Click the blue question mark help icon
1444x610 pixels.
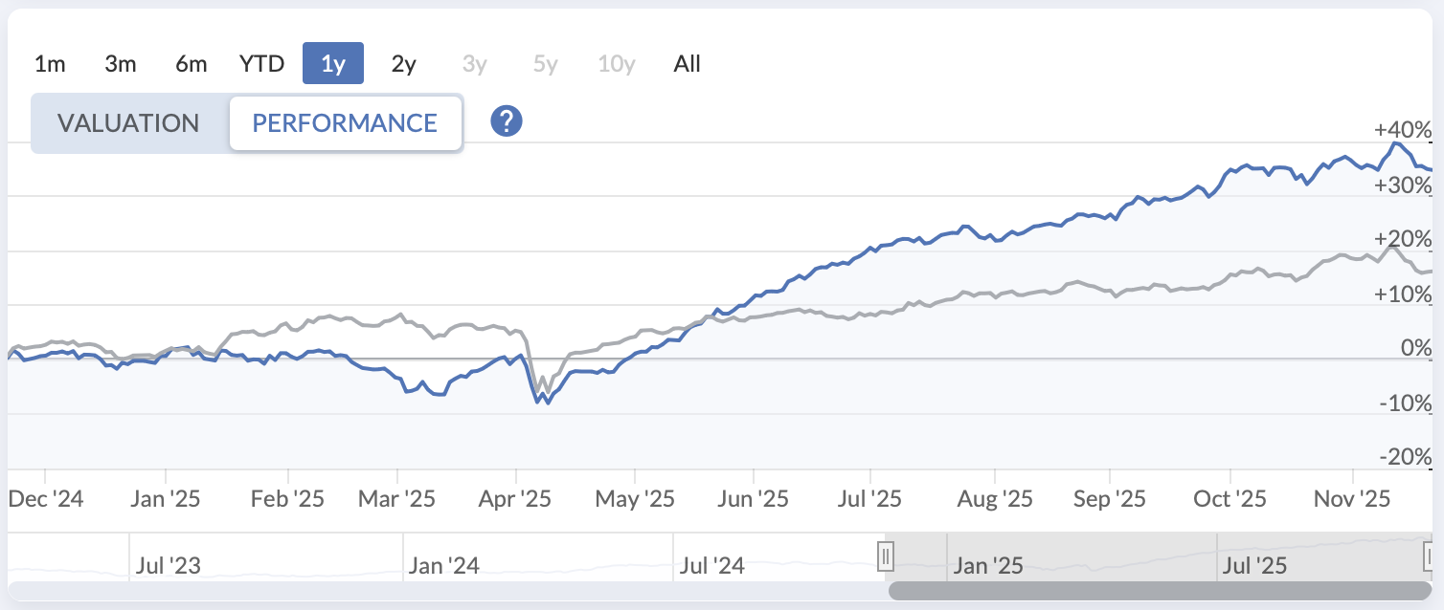tap(506, 121)
